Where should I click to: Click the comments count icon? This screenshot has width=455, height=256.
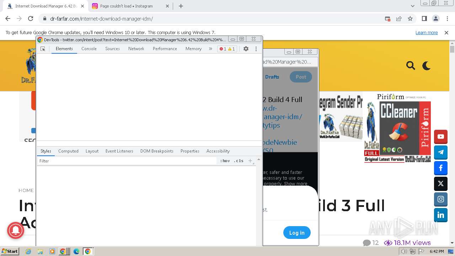(367, 243)
